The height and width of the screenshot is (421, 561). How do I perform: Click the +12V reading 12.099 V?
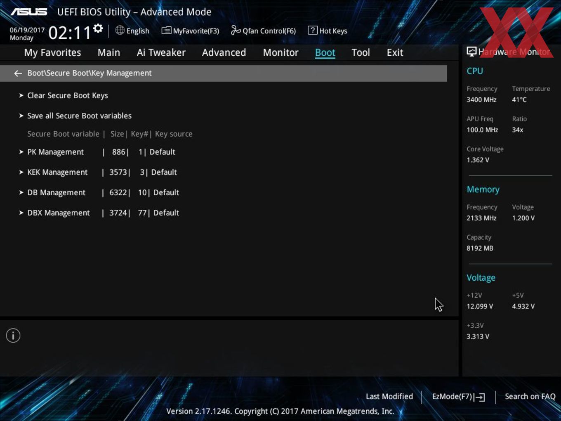[x=480, y=306]
